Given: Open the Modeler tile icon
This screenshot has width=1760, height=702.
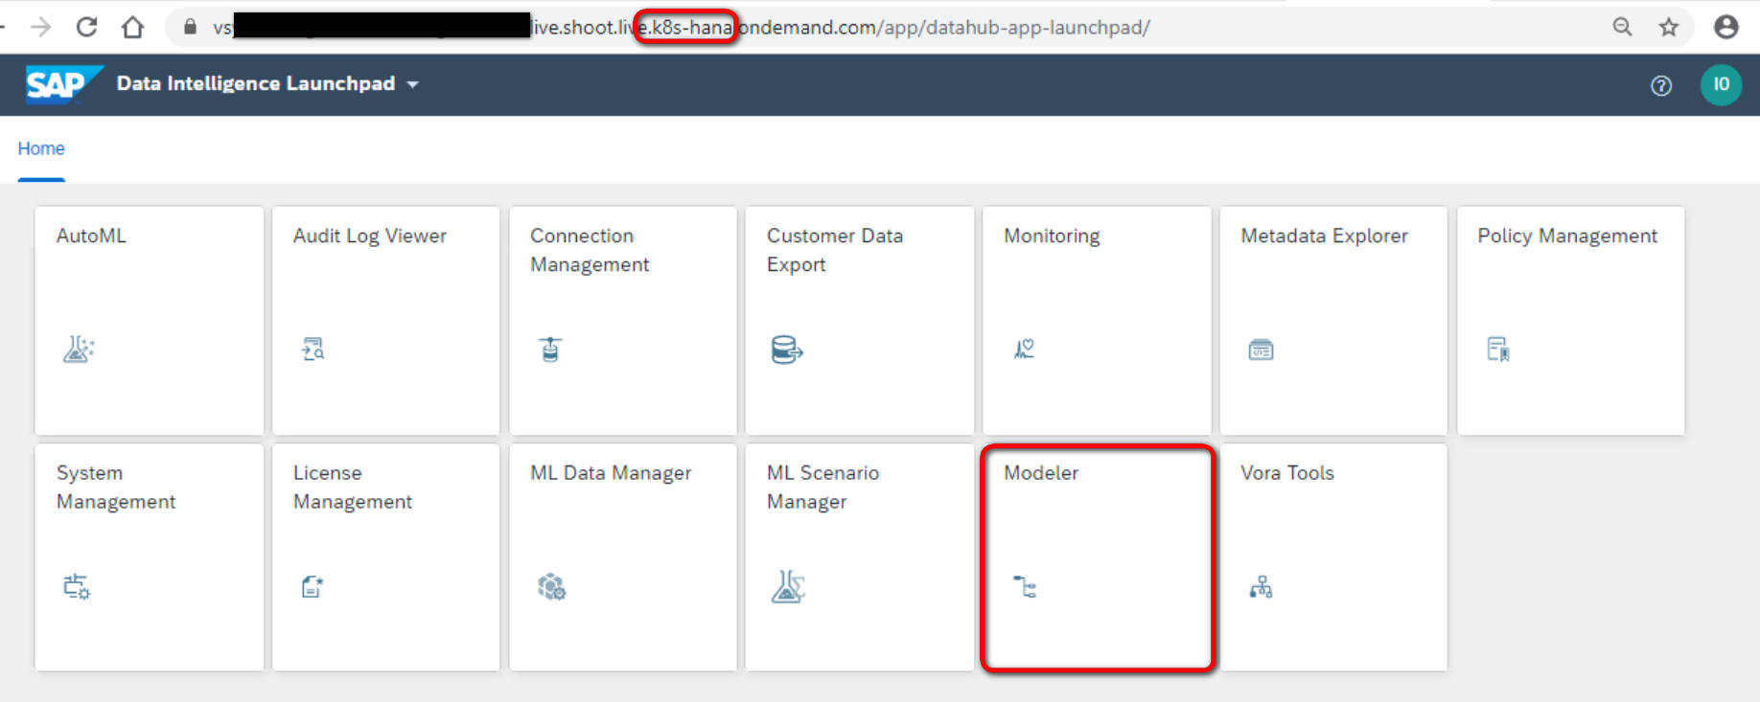Looking at the screenshot, I should [x=1025, y=586].
